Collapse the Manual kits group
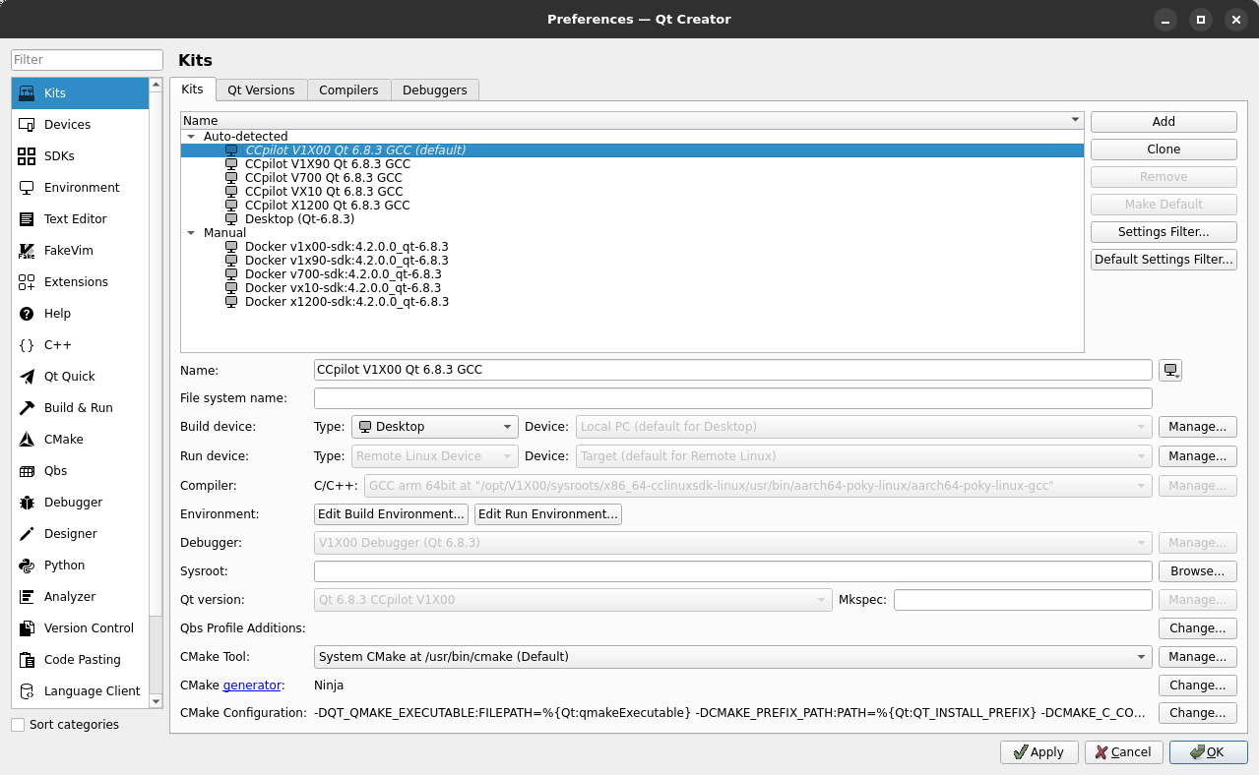Screen dimensions: 1259x775 192,233
